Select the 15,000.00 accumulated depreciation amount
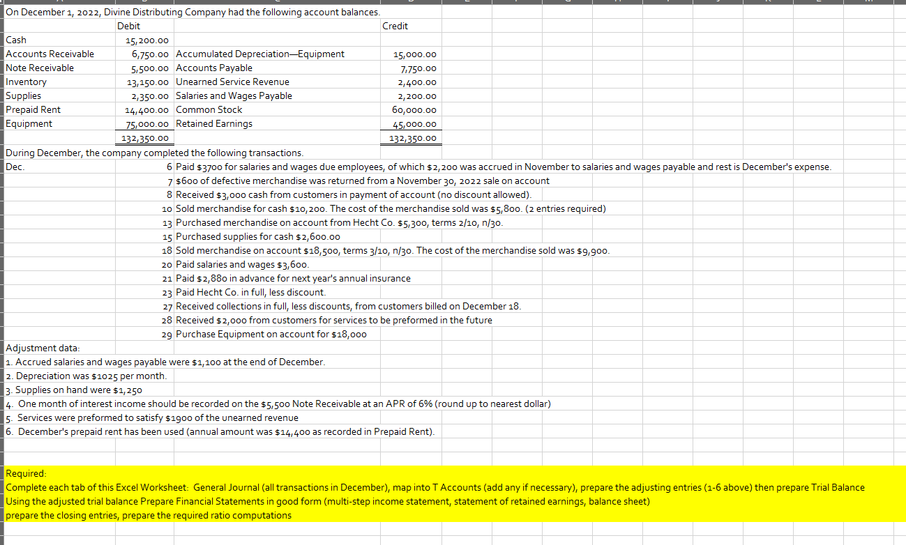Image resolution: width=906 pixels, height=545 pixels. click(415, 54)
